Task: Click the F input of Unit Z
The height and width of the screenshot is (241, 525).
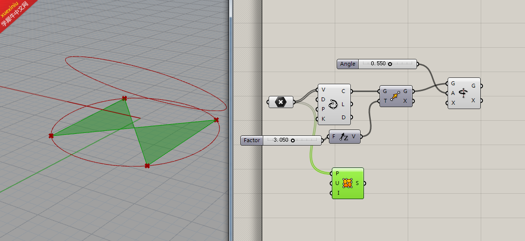Action: [x=334, y=137]
